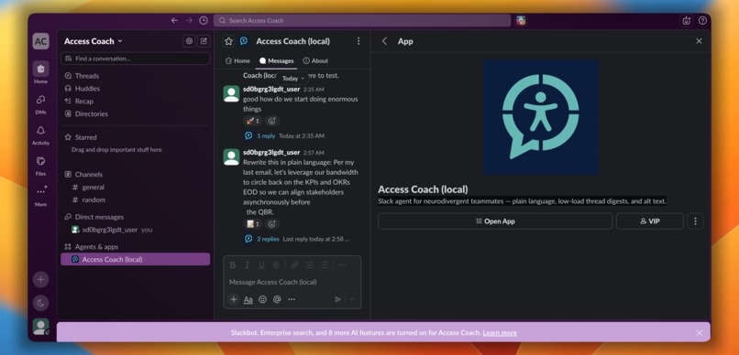739x355 pixels.
Task: Go forward with the history forward arrow
Action: coord(189,21)
